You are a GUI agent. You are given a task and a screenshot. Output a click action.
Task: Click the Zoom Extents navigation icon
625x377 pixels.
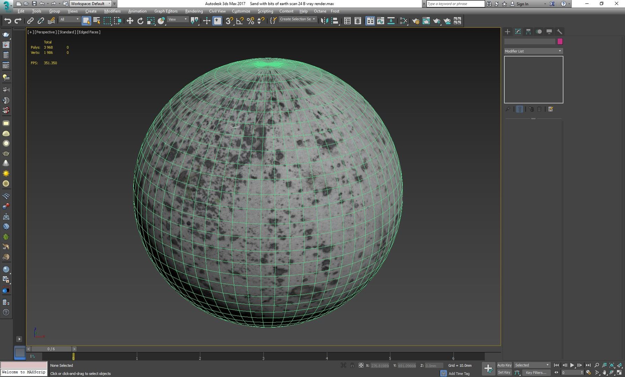pyautogui.click(x=612, y=365)
